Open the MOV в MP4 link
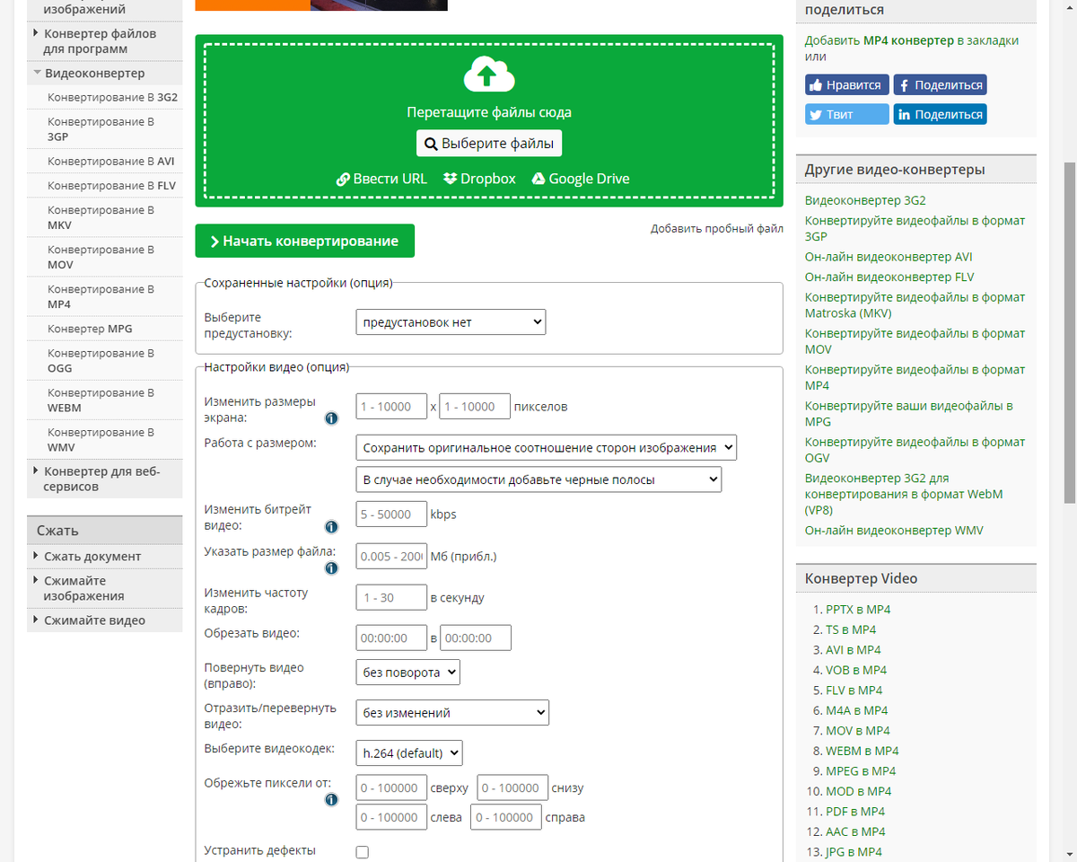The image size is (1077, 862). click(858, 731)
